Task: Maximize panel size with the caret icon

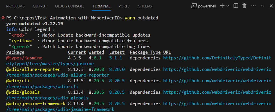Action: (x=262, y=6)
